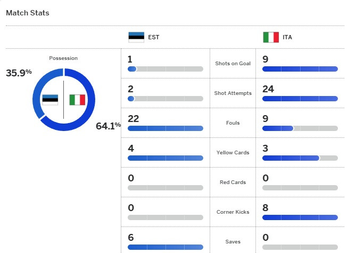Click the 35.9% possession value

point(19,73)
